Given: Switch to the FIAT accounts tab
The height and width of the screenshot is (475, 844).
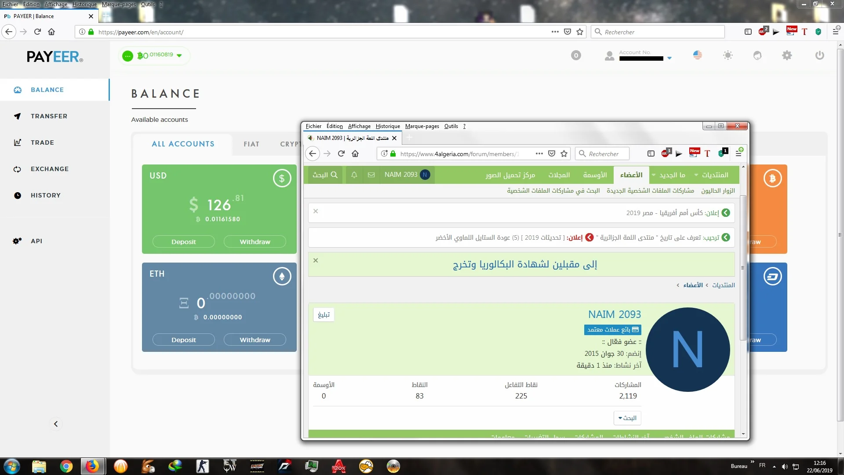Looking at the screenshot, I should [251, 144].
